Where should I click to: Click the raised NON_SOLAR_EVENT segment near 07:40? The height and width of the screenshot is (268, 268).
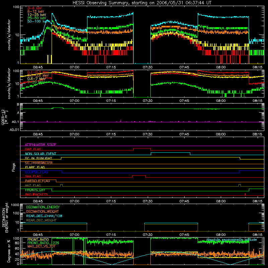pos(171,153)
